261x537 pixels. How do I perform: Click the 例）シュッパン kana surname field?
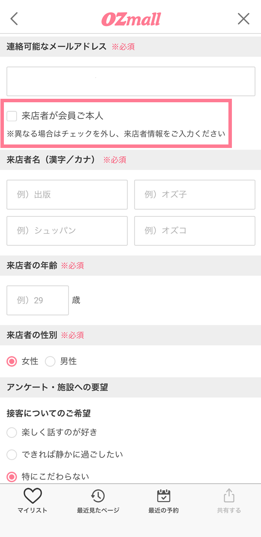click(x=67, y=231)
